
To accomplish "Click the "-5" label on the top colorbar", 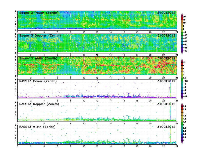I will click(x=185, y=32).
